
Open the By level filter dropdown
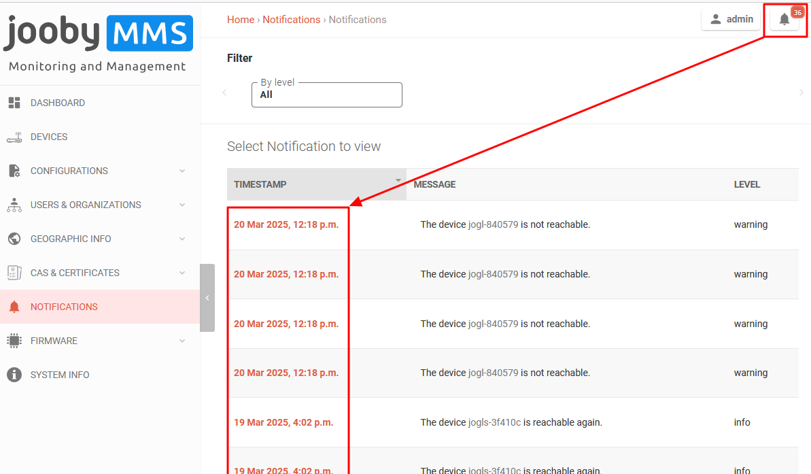point(326,95)
